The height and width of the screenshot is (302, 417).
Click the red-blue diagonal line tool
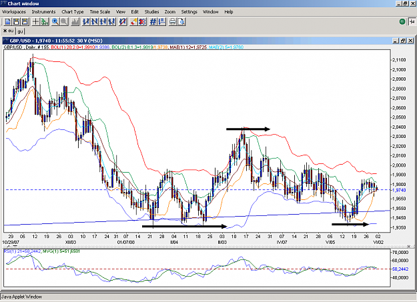[x=123, y=21]
